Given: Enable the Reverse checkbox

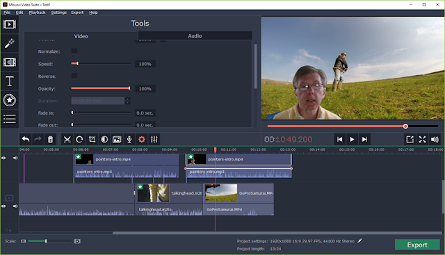Looking at the screenshot, I should tap(74, 76).
